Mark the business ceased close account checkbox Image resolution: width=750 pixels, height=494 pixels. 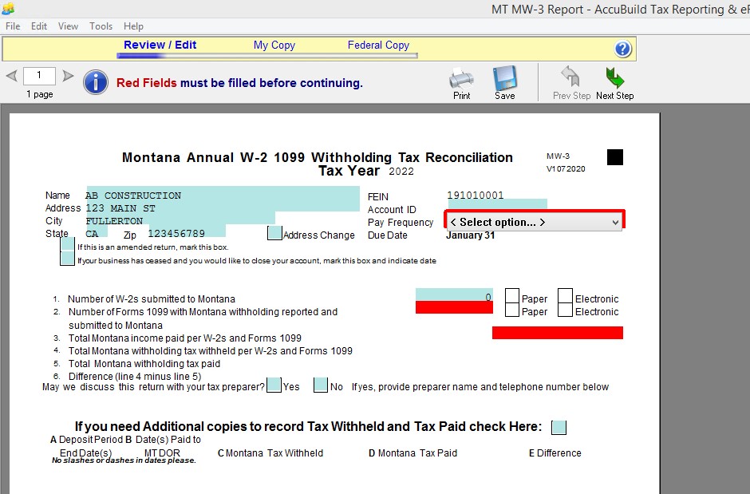68,259
